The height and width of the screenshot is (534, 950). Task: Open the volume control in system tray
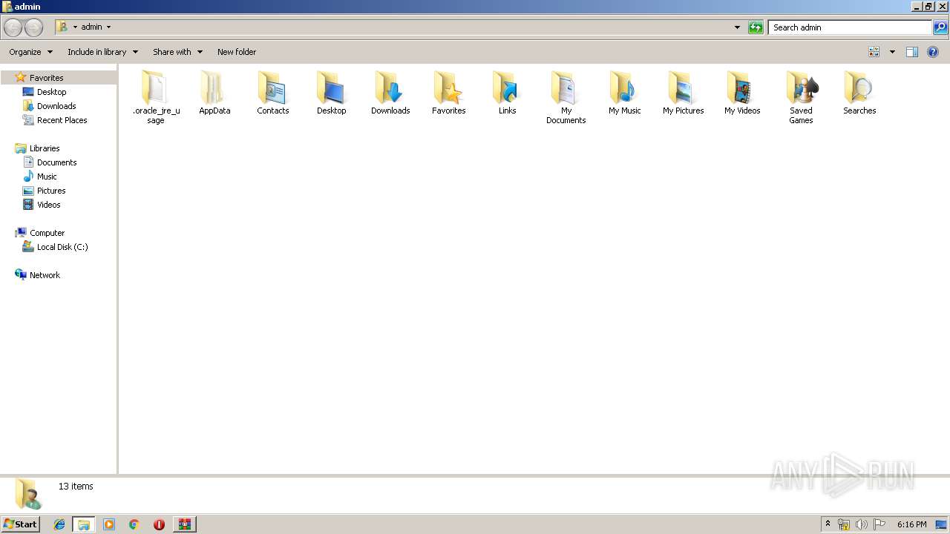(x=862, y=524)
